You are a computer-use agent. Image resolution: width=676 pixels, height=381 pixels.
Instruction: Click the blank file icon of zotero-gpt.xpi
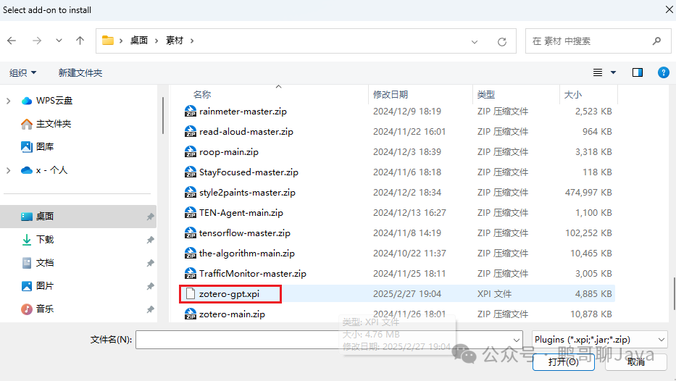tap(190, 293)
